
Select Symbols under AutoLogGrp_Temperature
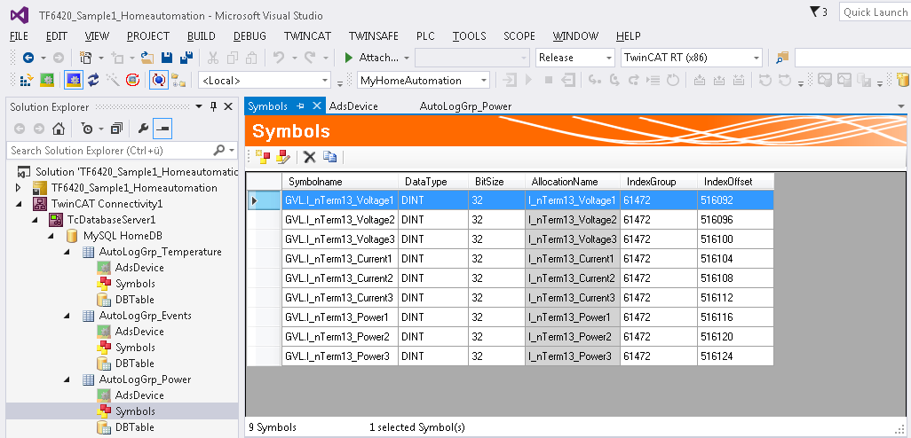tap(135, 284)
